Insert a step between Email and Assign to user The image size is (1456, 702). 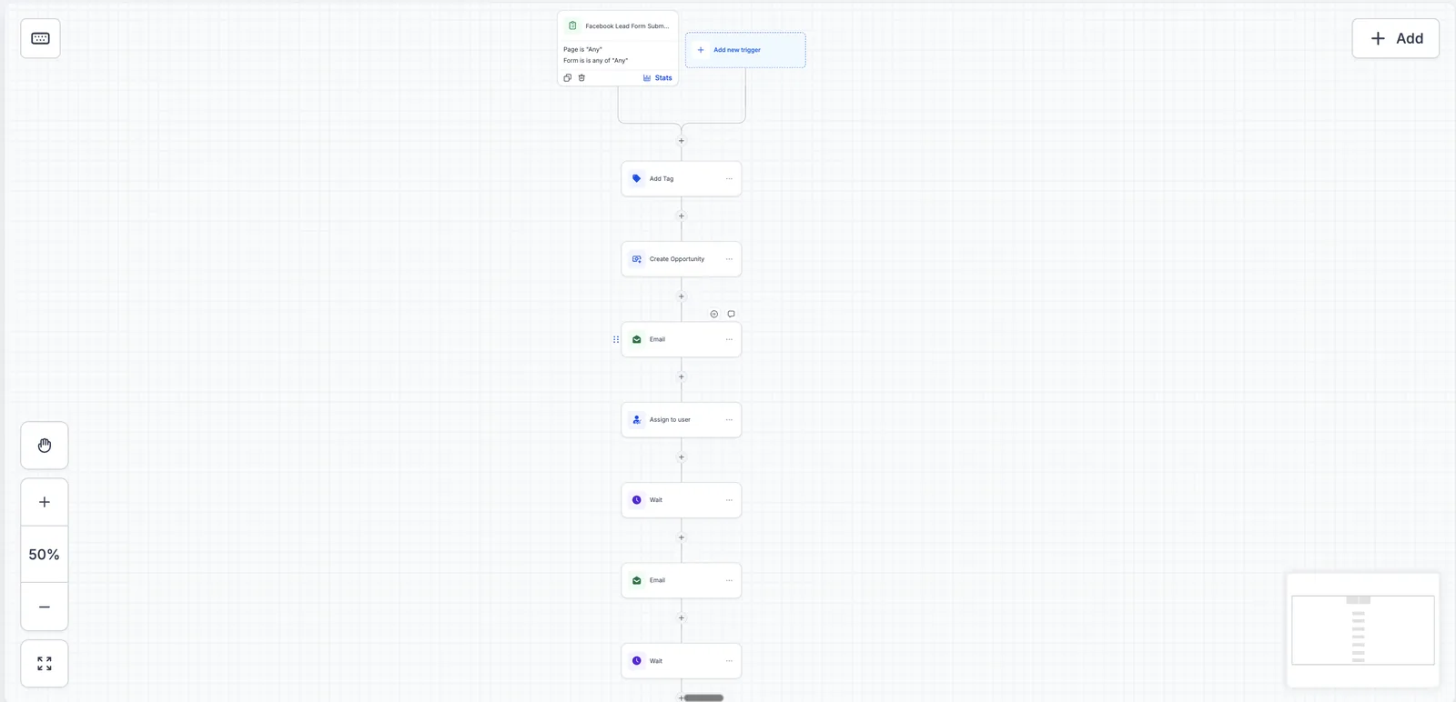682,376
